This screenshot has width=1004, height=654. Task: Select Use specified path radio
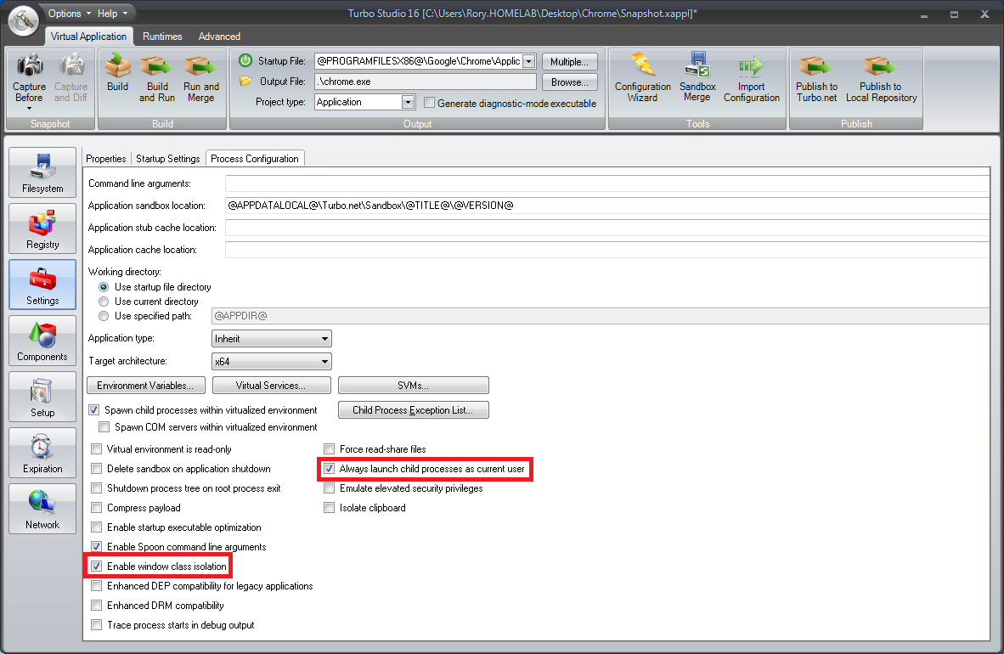click(104, 316)
